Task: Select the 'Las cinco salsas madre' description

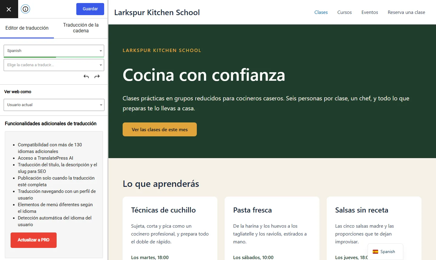Action: click(365, 234)
